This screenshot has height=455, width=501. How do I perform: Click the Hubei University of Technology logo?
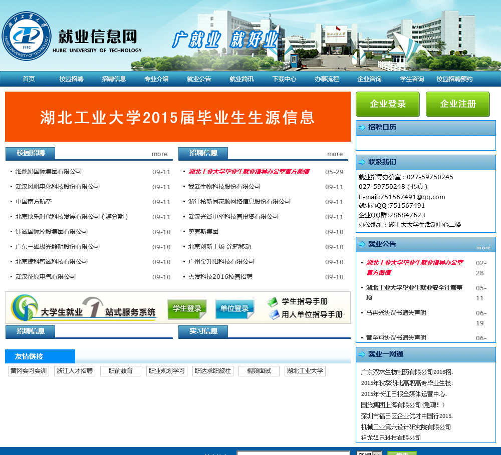27,36
